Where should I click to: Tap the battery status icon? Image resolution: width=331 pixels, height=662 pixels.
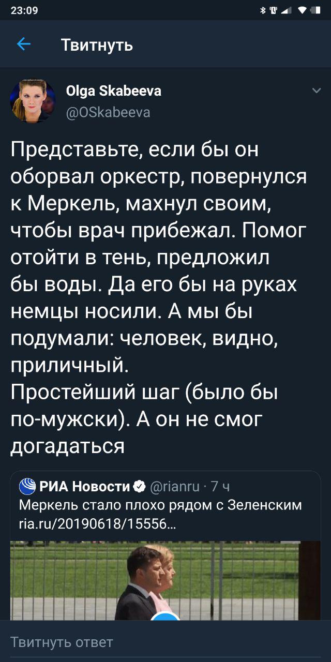[x=317, y=10]
